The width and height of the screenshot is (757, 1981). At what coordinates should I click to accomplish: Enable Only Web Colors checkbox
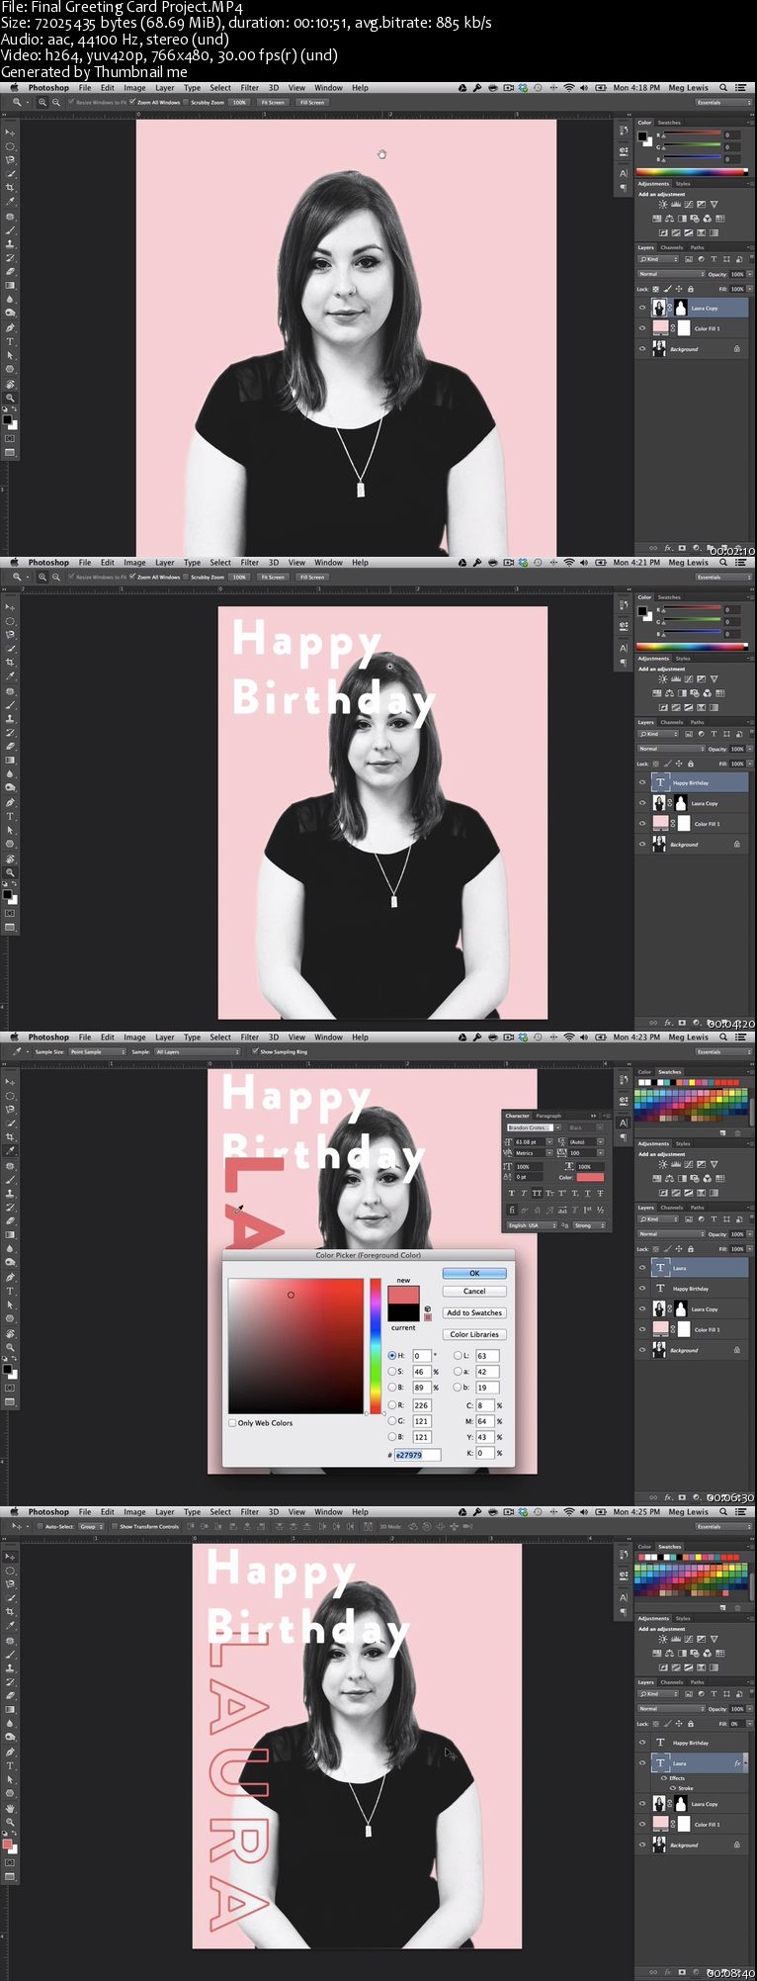[x=232, y=1423]
